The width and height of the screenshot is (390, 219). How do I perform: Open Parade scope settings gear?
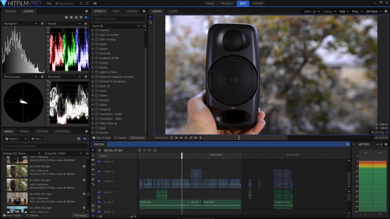(x=86, y=23)
